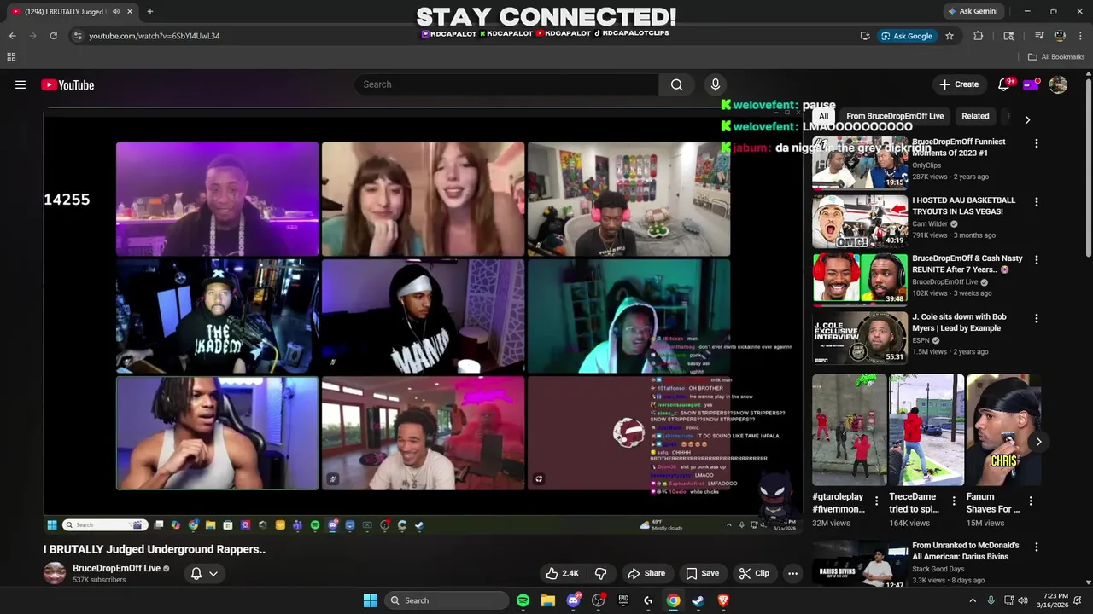Go back in the browser history
The image size is (1093, 614).
click(x=12, y=36)
